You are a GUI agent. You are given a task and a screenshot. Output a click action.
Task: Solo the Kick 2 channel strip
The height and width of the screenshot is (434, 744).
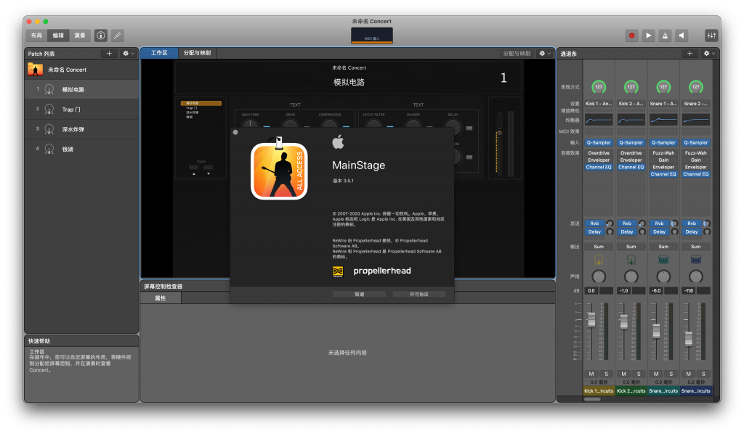[x=639, y=374]
